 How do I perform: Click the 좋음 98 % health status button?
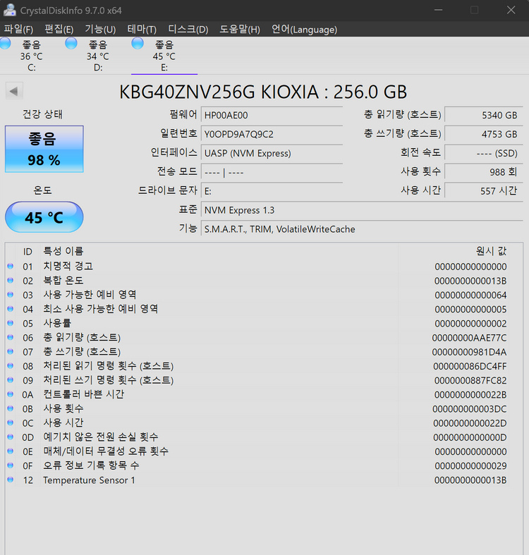[x=44, y=149]
